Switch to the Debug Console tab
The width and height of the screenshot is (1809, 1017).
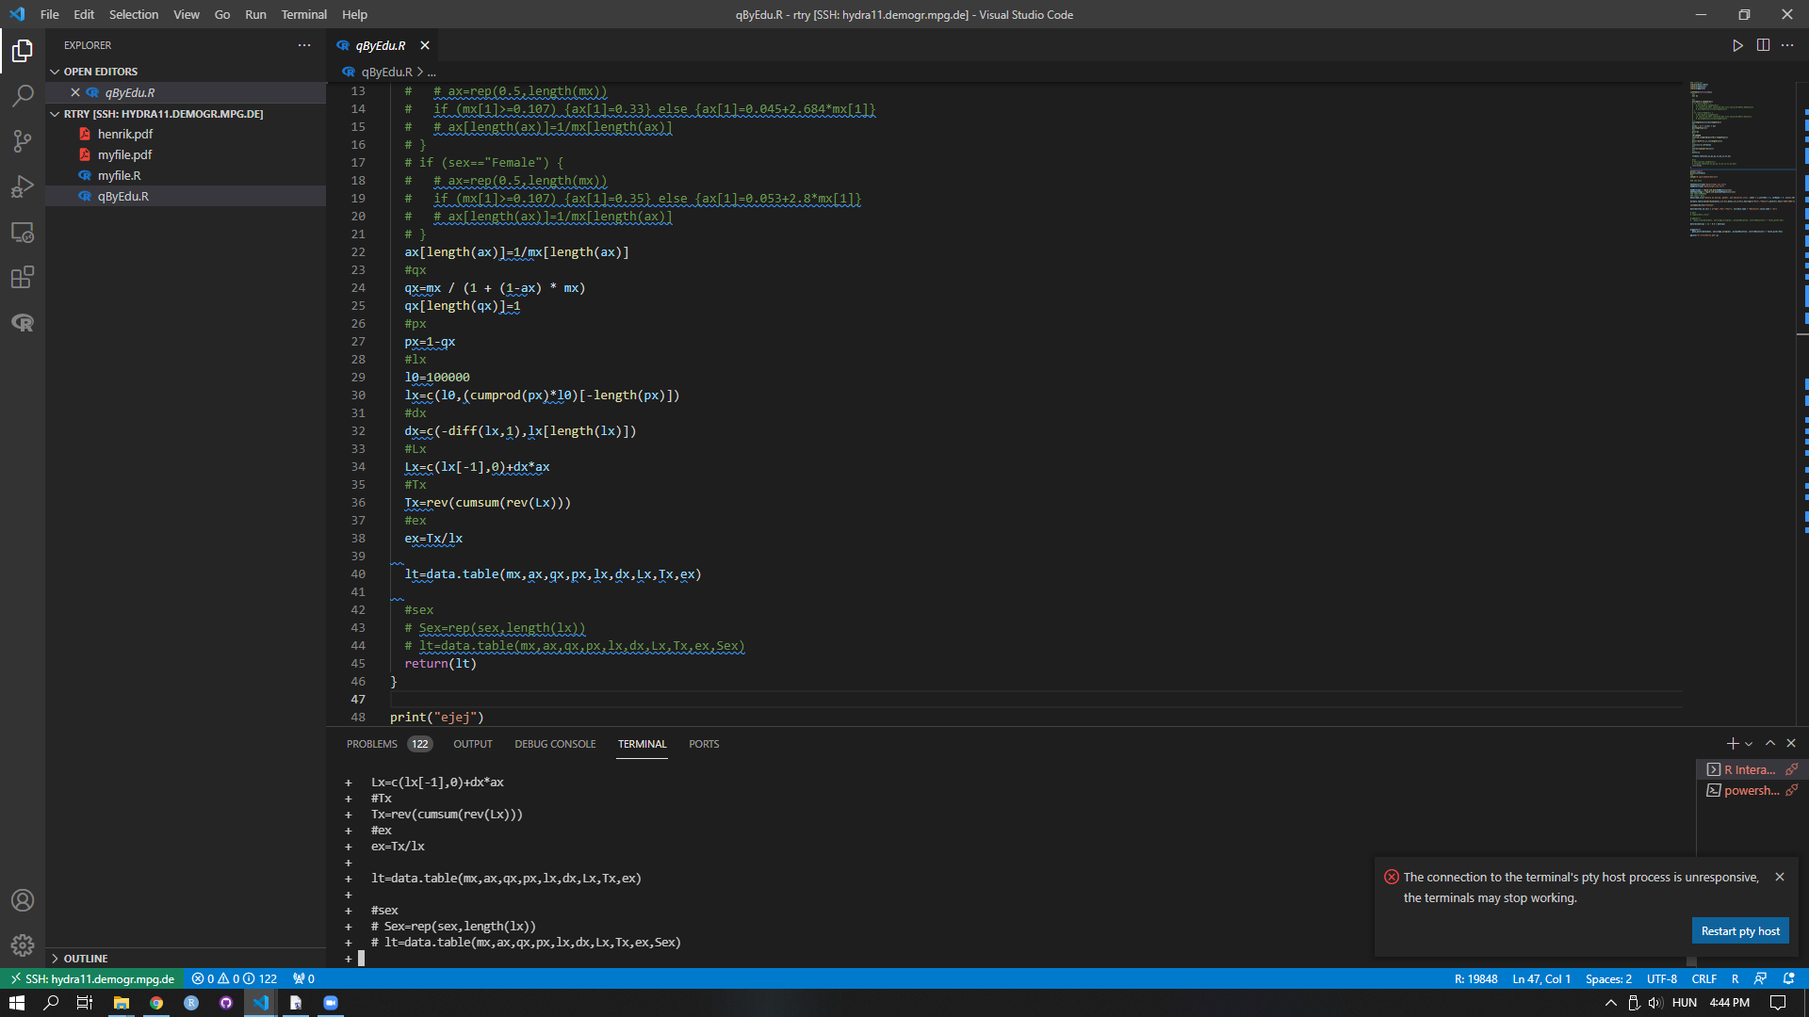pyautogui.click(x=555, y=744)
